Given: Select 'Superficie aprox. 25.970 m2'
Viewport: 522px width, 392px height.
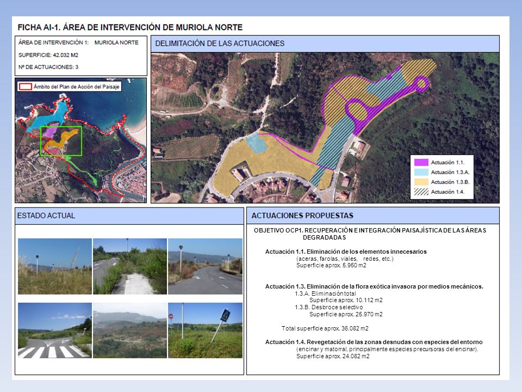Looking at the screenshot, I should [x=346, y=314].
